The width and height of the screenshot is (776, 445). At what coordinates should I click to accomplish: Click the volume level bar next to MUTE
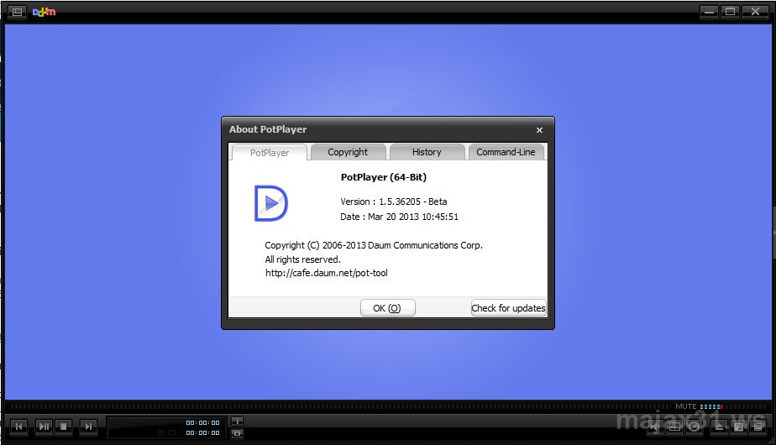click(711, 406)
